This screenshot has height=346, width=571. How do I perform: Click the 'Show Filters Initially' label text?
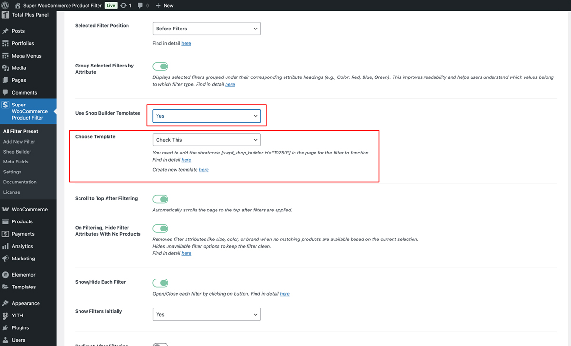98,311
